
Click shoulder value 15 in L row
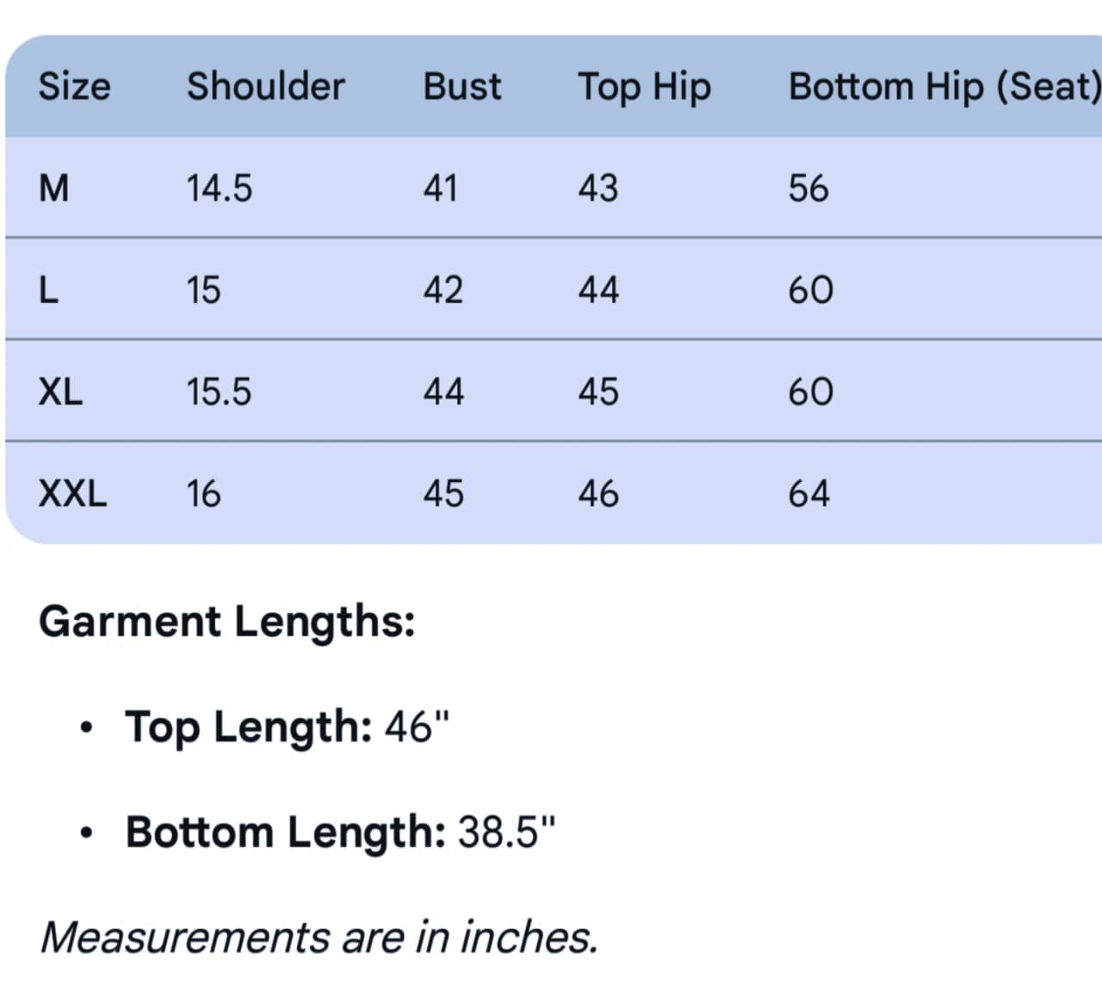(203, 290)
